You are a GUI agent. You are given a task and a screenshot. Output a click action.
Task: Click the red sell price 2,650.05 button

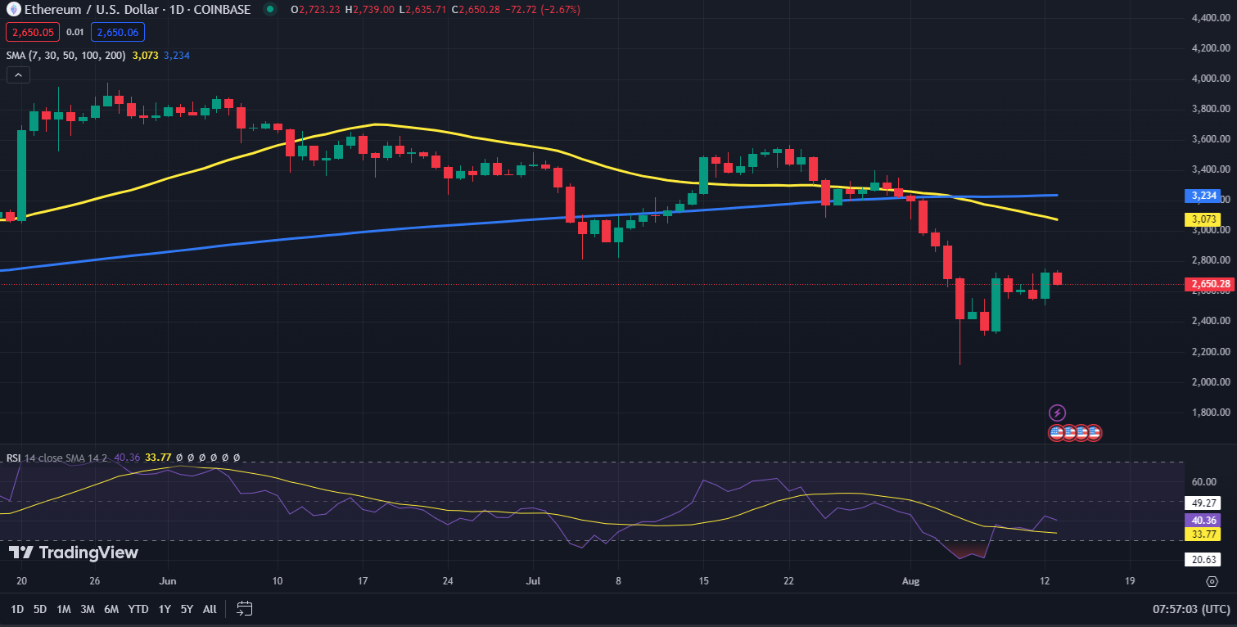pos(33,32)
